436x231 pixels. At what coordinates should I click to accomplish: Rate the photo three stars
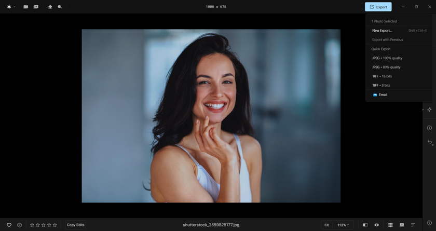44,225
